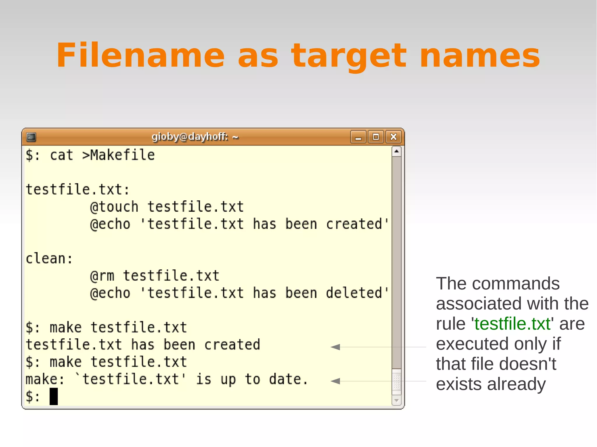Click the green 'testfile.txt' annotation text
Image resolution: width=597 pixels, height=447 pixels.
point(512,324)
